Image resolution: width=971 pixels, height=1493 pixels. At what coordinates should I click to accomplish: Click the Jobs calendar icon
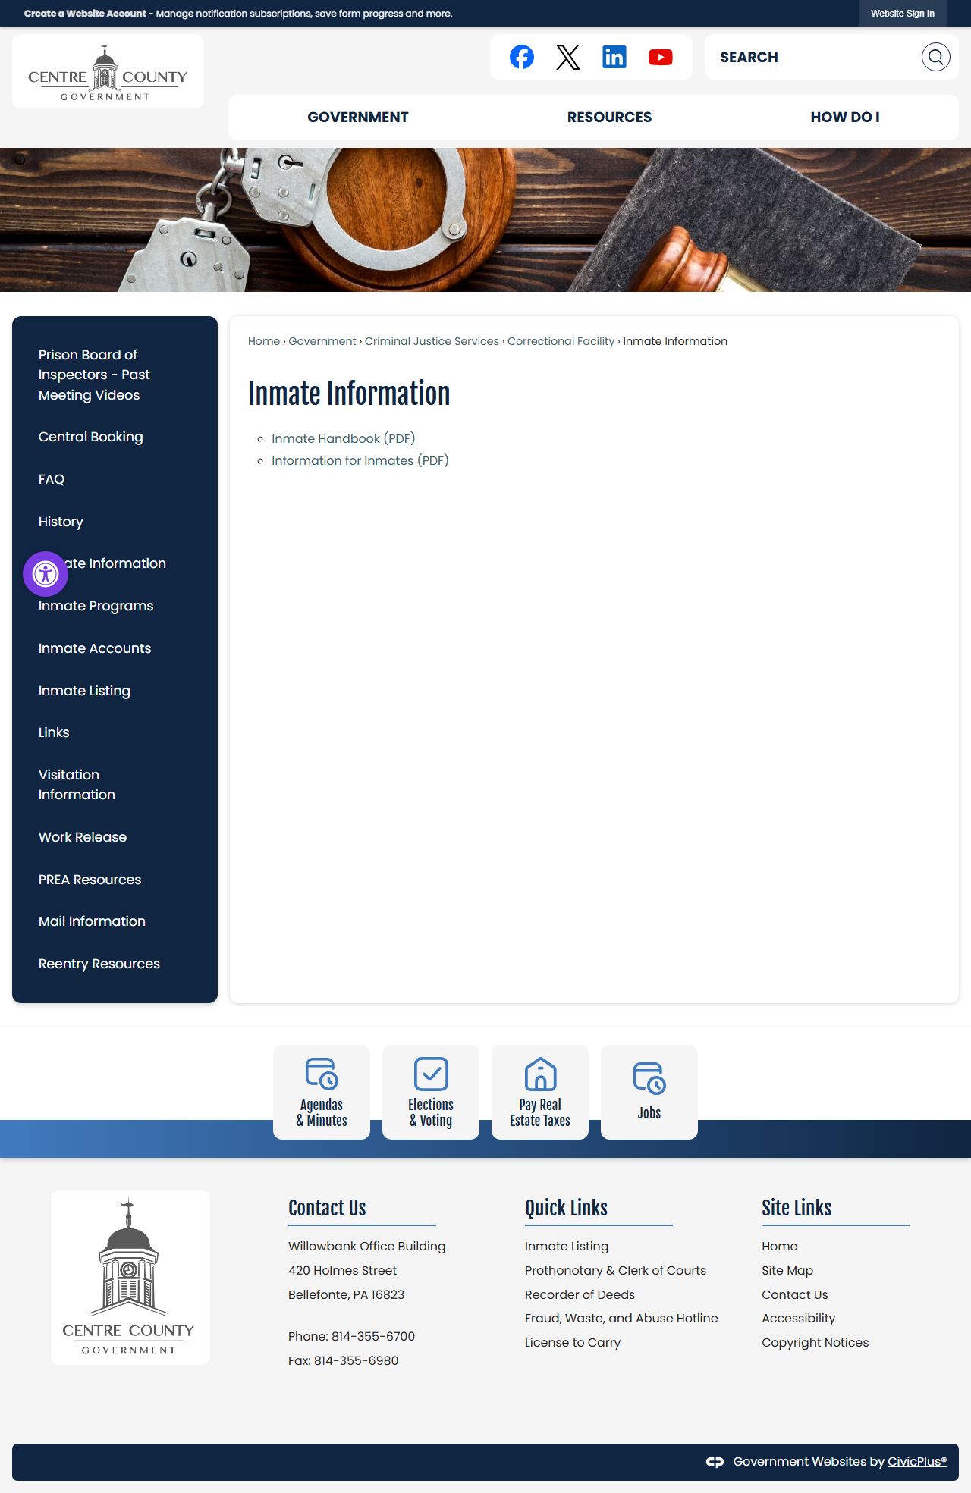[x=649, y=1078]
